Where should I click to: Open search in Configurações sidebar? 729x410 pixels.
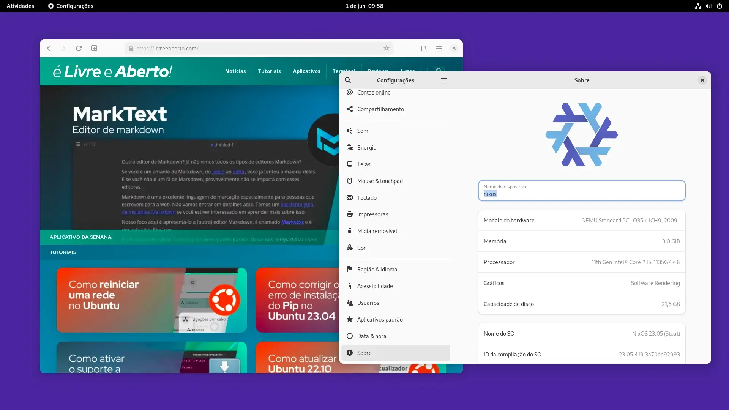click(348, 80)
